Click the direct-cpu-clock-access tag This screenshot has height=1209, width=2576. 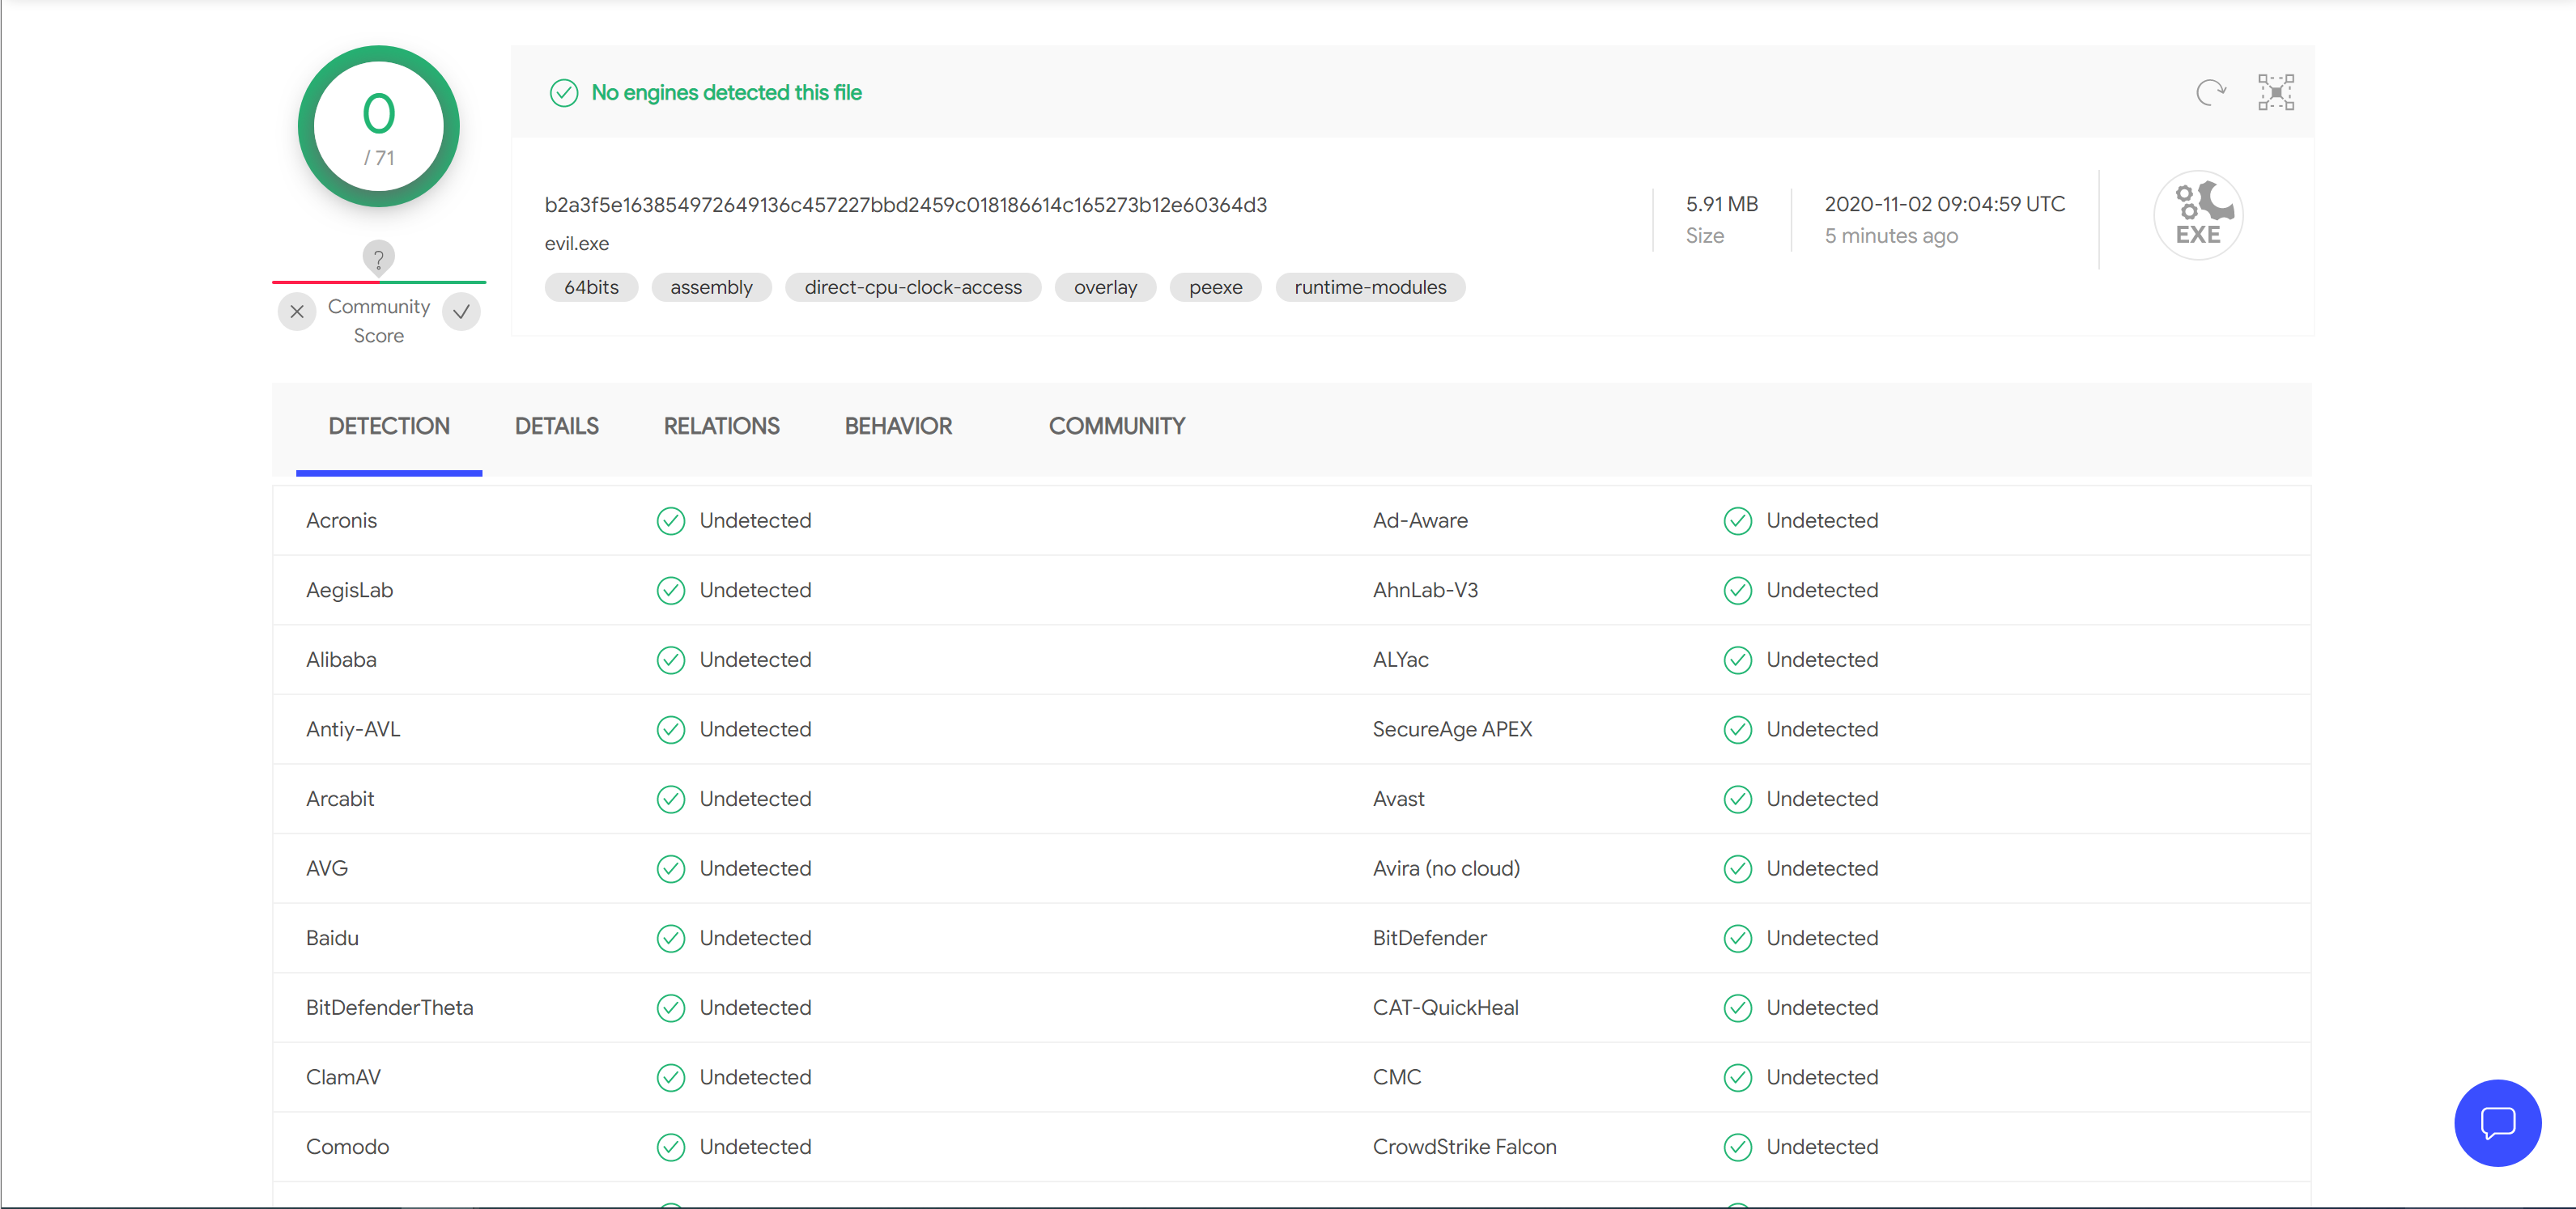click(912, 288)
